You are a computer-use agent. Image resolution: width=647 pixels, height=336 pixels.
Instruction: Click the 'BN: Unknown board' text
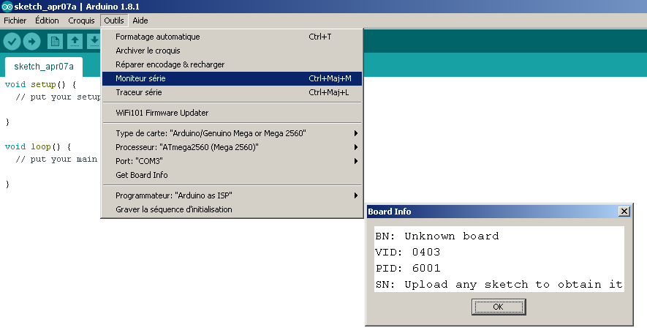pyautogui.click(x=436, y=236)
